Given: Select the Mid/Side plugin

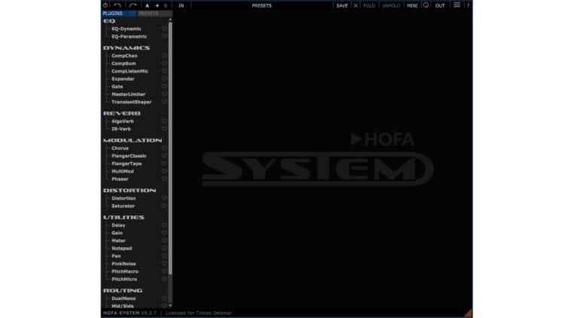Looking at the screenshot, I should [123, 306].
